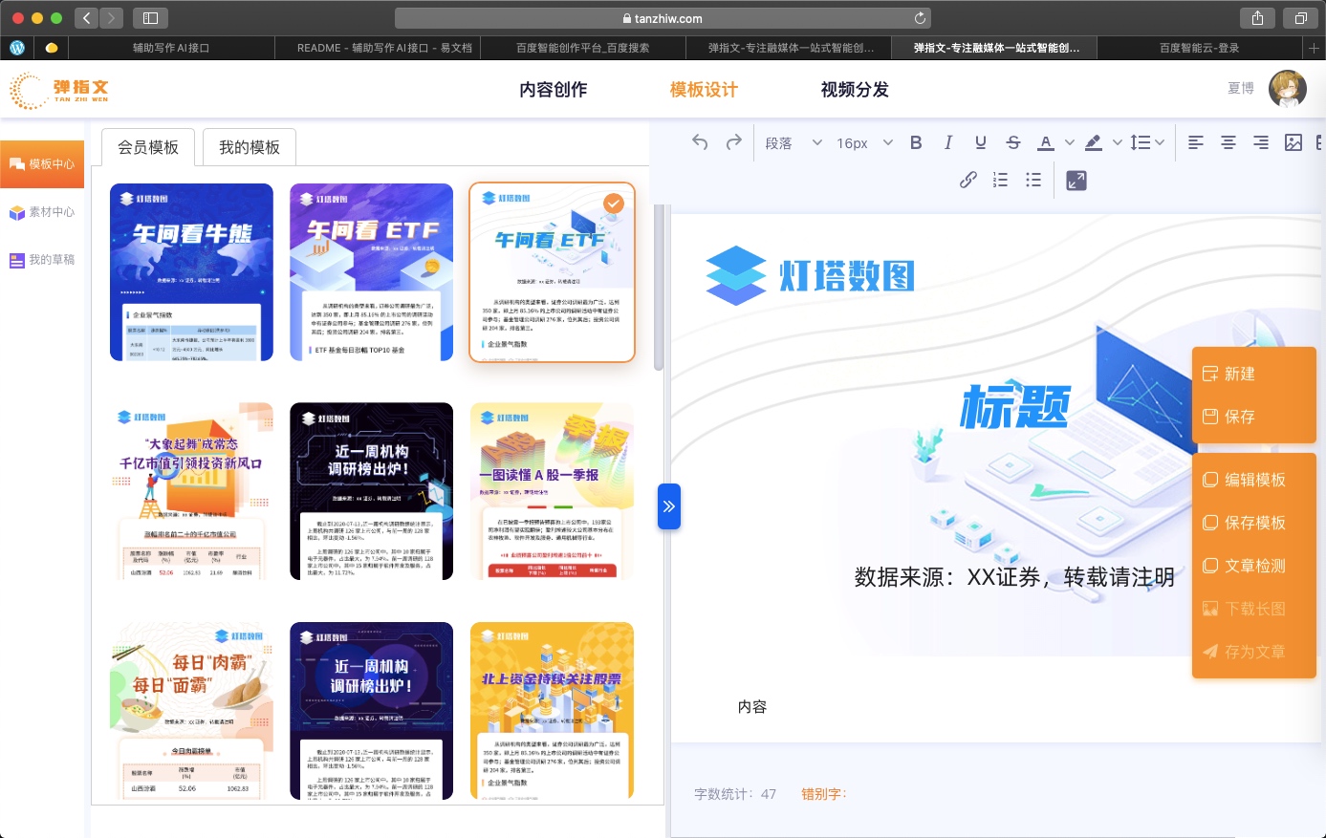
Task: Align text to the right
Action: 1261,142
